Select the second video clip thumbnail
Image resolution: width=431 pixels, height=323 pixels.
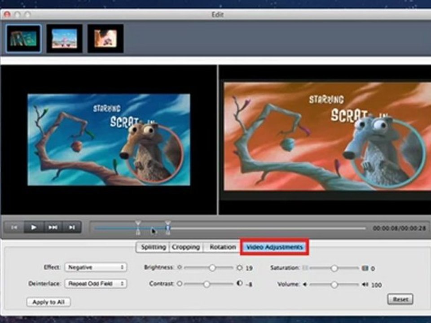pos(64,39)
